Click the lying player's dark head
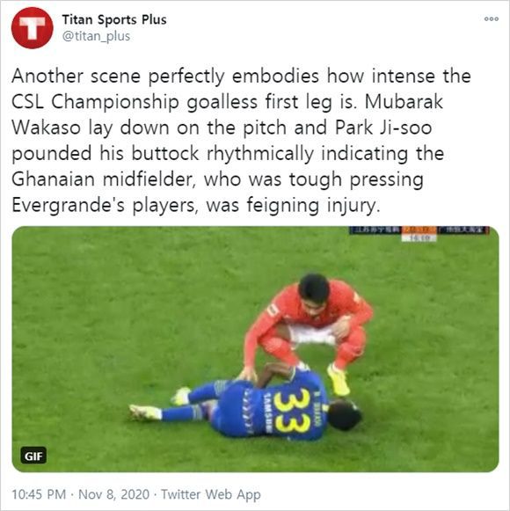 [345, 415]
